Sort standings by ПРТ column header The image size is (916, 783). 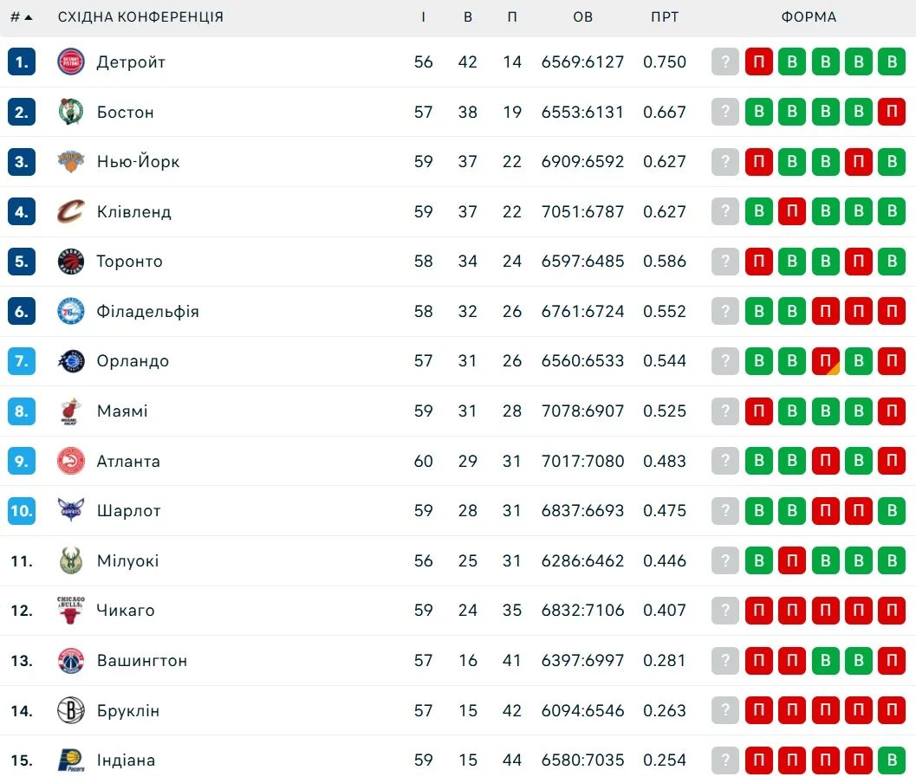[x=665, y=17]
